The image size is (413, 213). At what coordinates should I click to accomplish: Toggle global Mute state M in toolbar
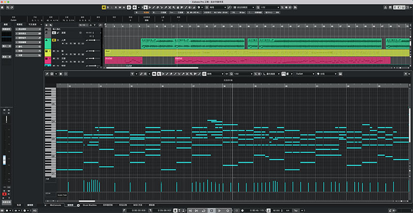point(104,7)
